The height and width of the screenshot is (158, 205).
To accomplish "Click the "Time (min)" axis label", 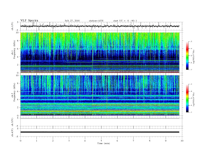I will (104, 143).
